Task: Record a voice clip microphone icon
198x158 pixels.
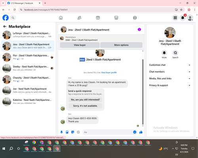Action: (61, 132)
